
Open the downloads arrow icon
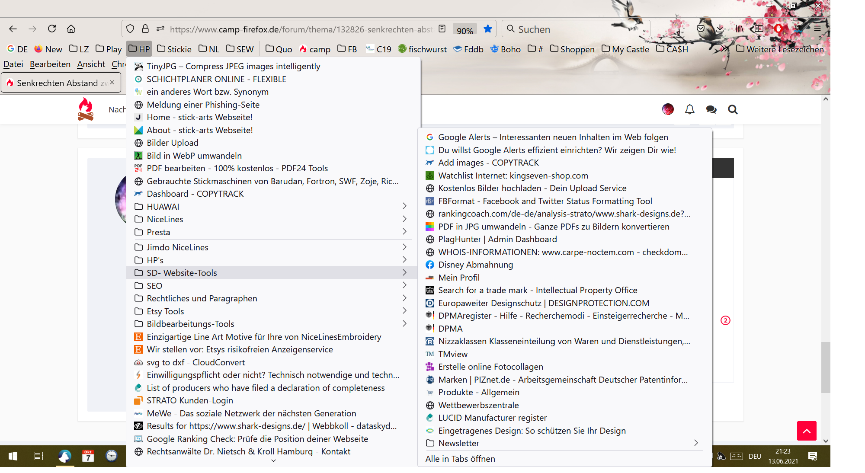point(720,29)
